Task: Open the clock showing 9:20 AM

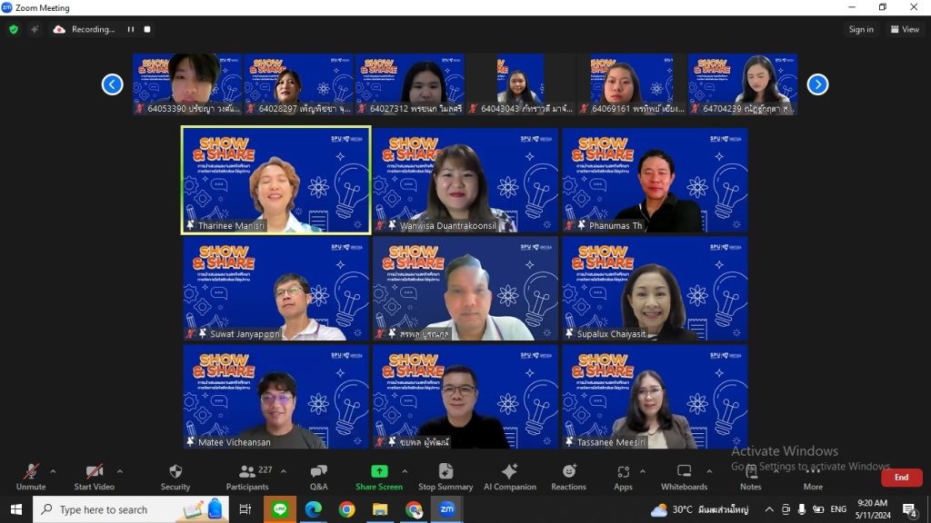Action: [x=873, y=509]
